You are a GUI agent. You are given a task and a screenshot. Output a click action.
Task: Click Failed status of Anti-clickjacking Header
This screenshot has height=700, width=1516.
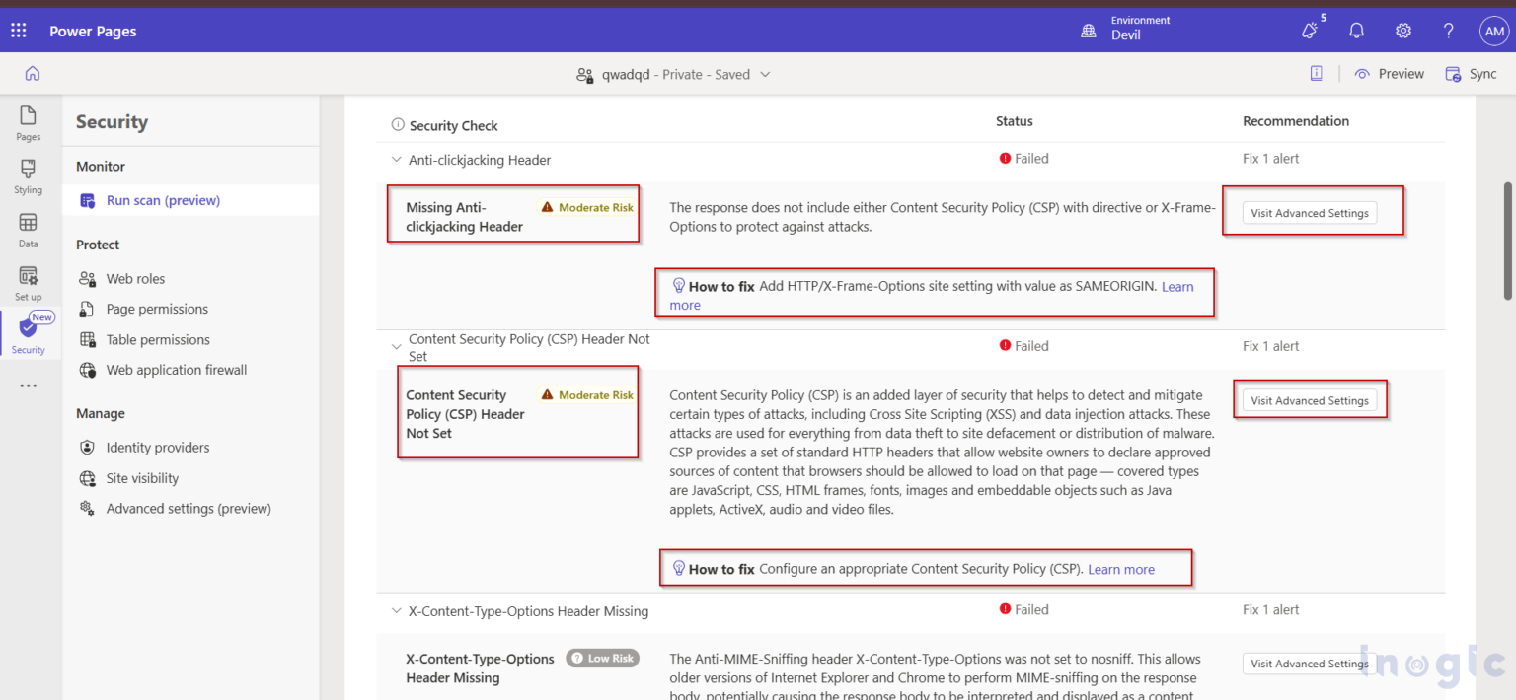tap(1023, 158)
